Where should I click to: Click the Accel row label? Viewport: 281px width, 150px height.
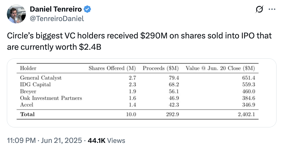pos(26,105)
